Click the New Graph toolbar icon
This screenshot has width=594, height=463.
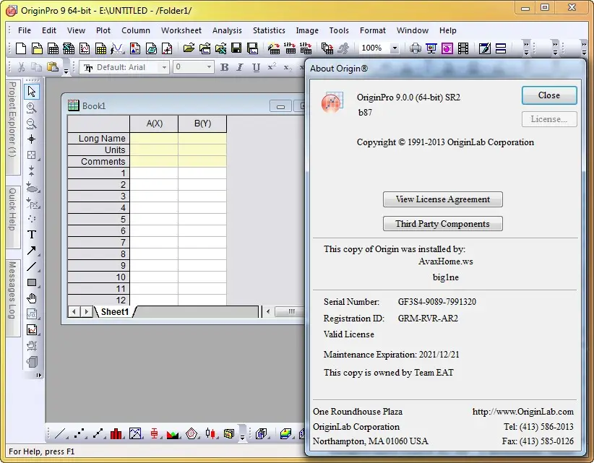pos(85,48)
